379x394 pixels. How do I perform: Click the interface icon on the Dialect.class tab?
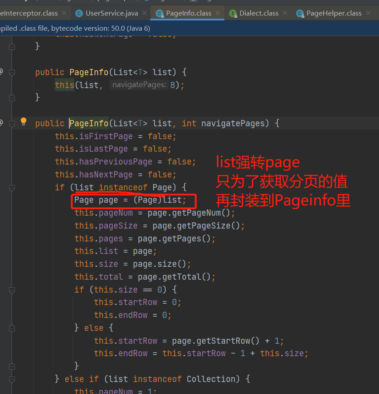click(234, 13)
